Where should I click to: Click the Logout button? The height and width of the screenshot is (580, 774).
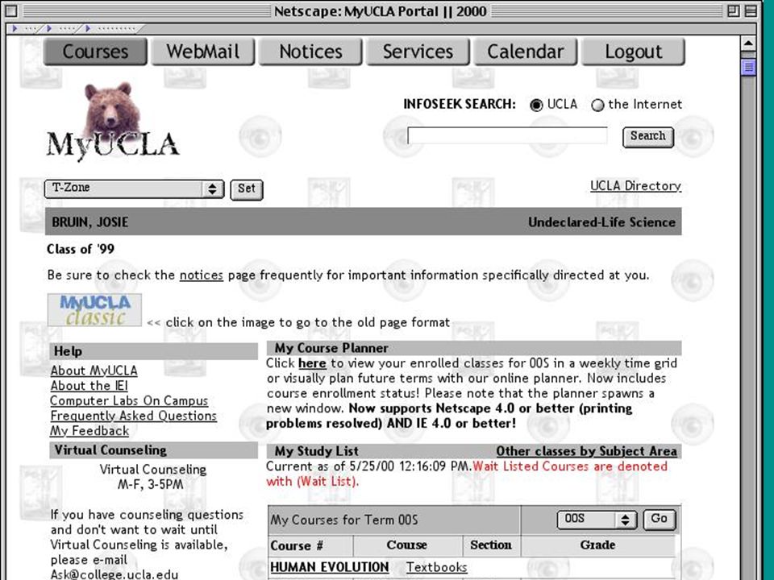(x=634, y=52)
